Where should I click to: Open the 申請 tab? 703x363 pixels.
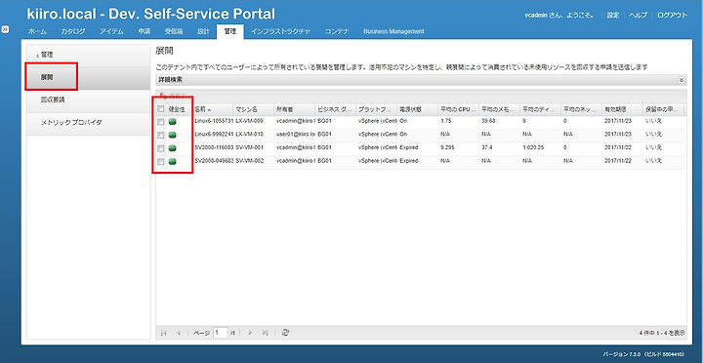pos(145,31)
